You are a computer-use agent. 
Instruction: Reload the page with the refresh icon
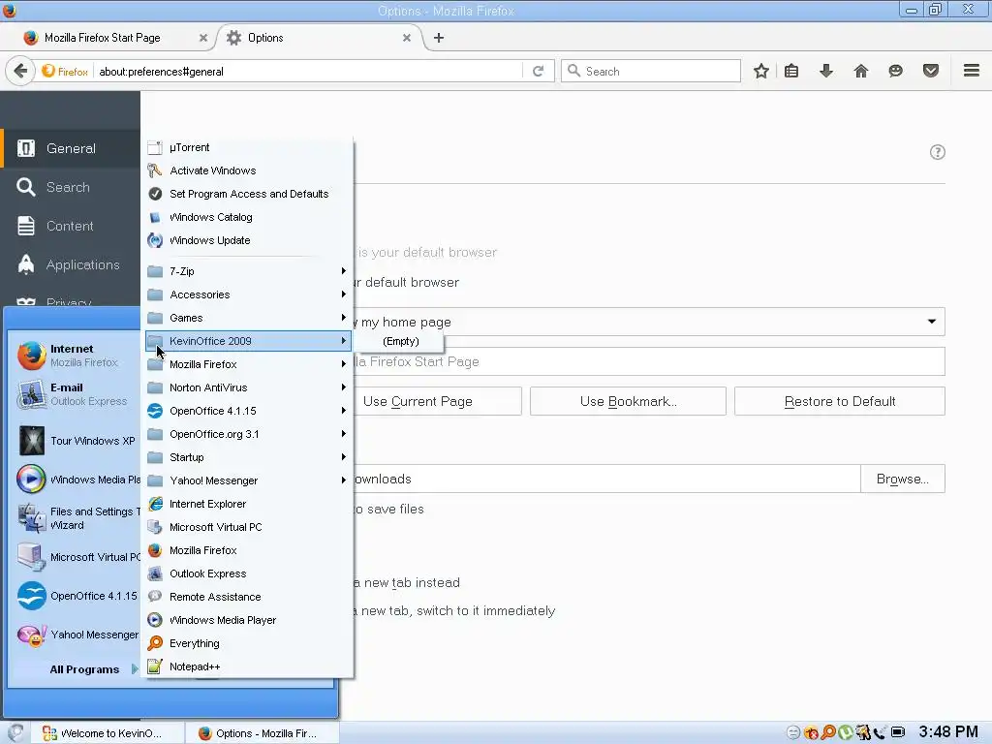(x=539, y=71)
